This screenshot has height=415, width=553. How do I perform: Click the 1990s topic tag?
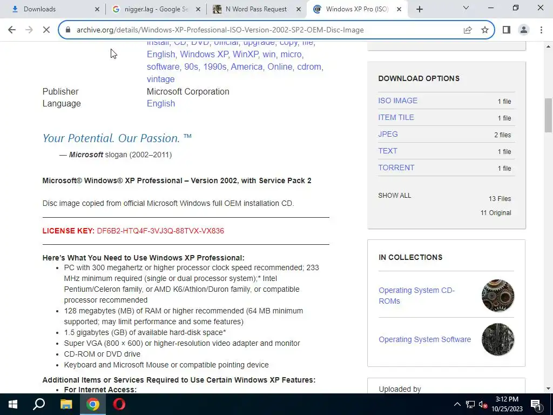[214, 66]
